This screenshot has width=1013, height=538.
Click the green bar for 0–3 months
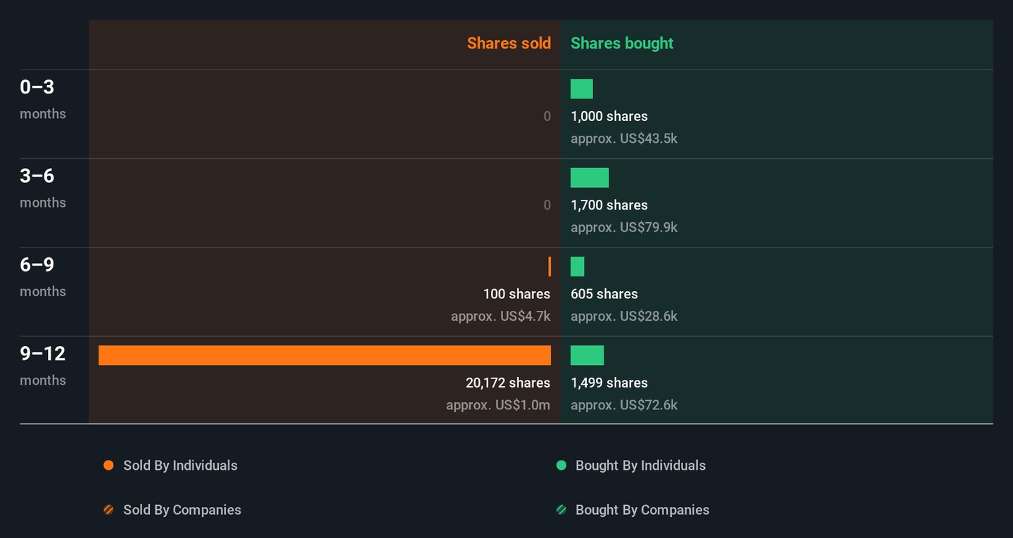tap(582, 89)
